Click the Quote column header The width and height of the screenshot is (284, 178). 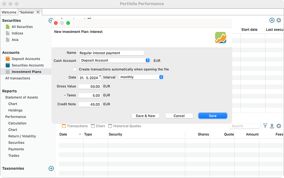click(x=229, y=134)
